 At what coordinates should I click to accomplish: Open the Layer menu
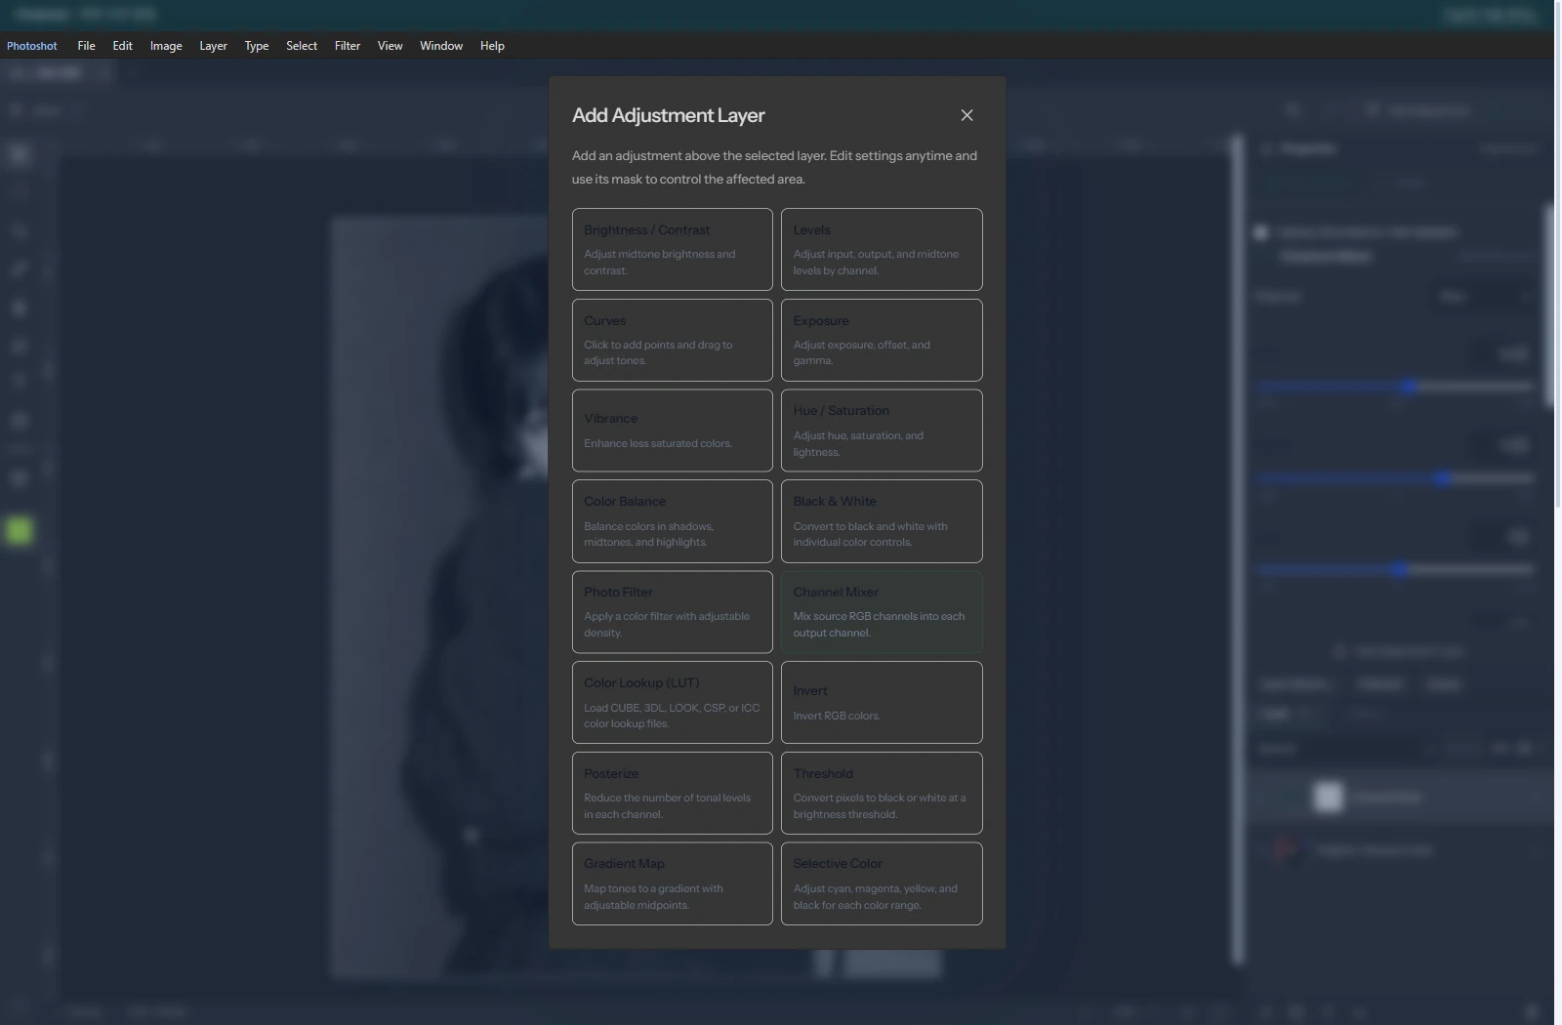213,46
